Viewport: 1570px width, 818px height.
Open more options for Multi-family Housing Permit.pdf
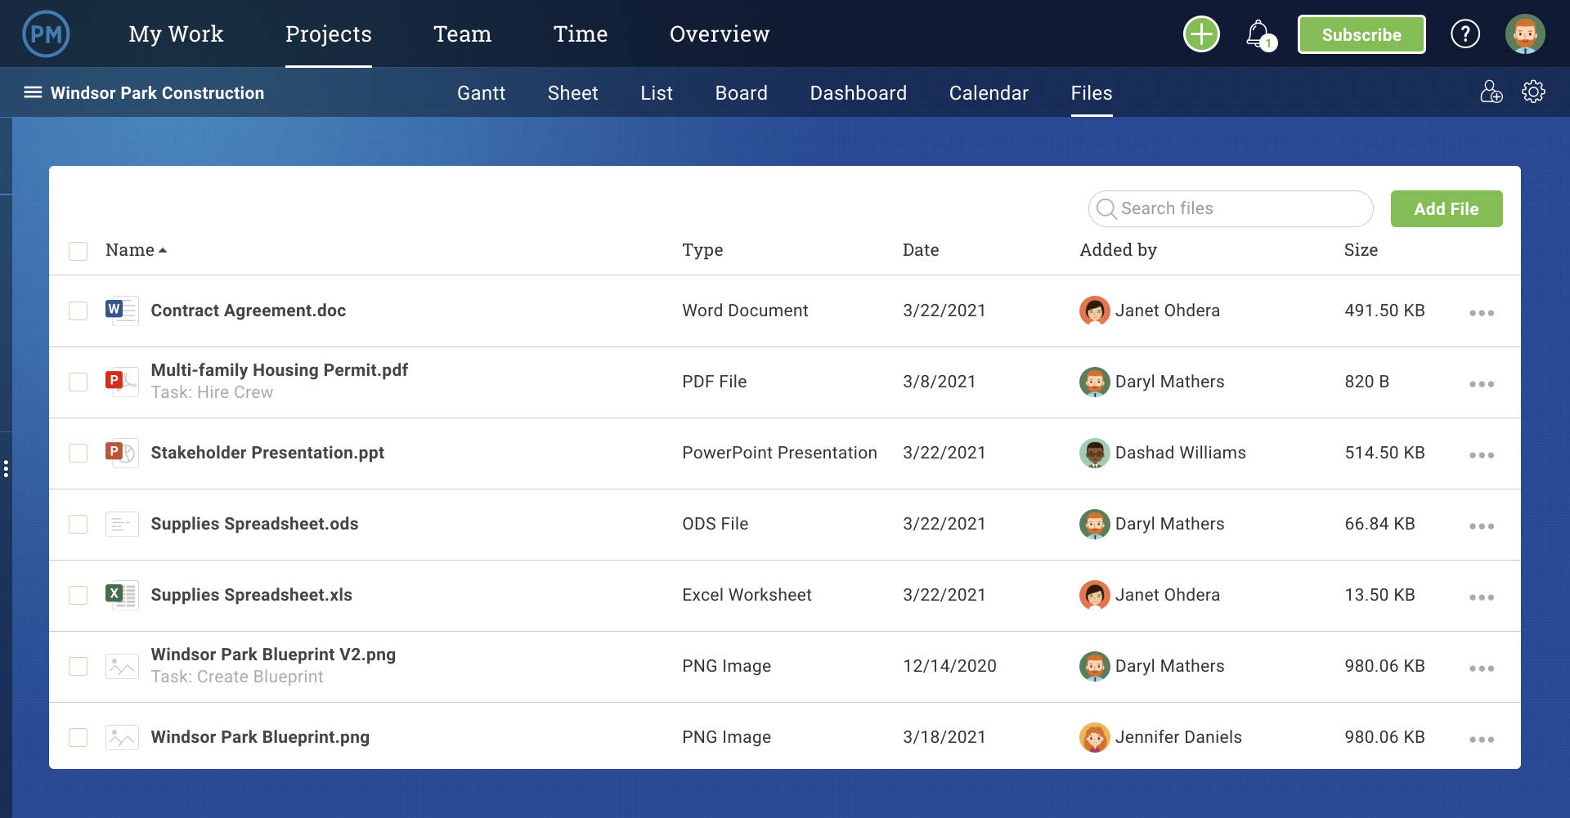[x=1481, y=384]
